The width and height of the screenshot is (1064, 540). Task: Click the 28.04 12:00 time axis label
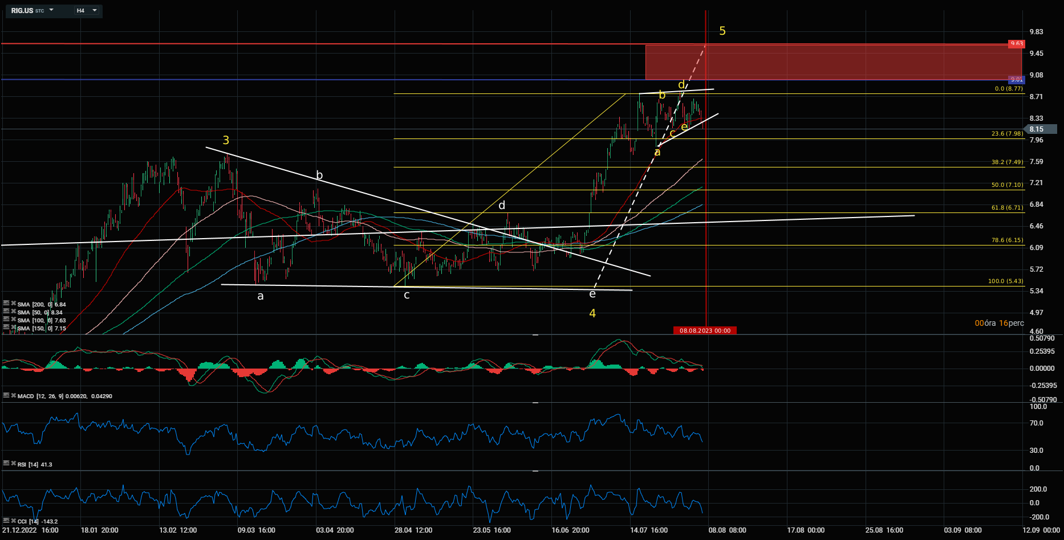[x=413, y=530]
